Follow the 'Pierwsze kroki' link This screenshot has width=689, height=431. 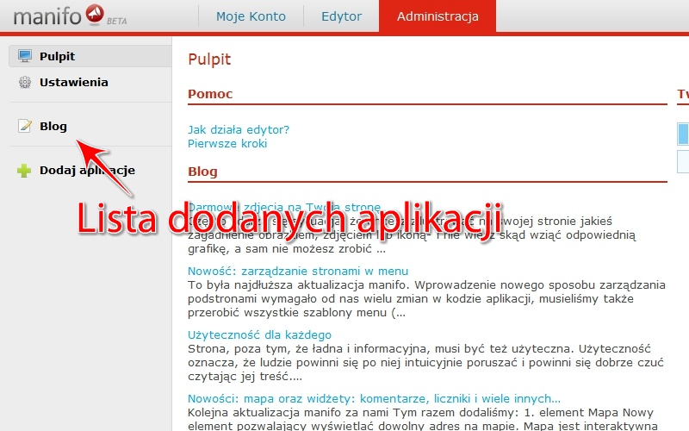pos(227,144)
